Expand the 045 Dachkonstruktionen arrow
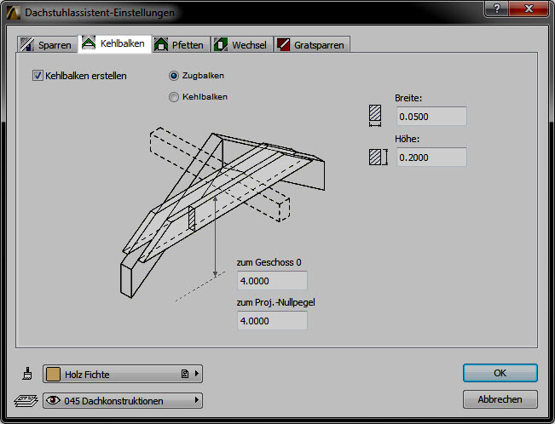 (197, 400)
